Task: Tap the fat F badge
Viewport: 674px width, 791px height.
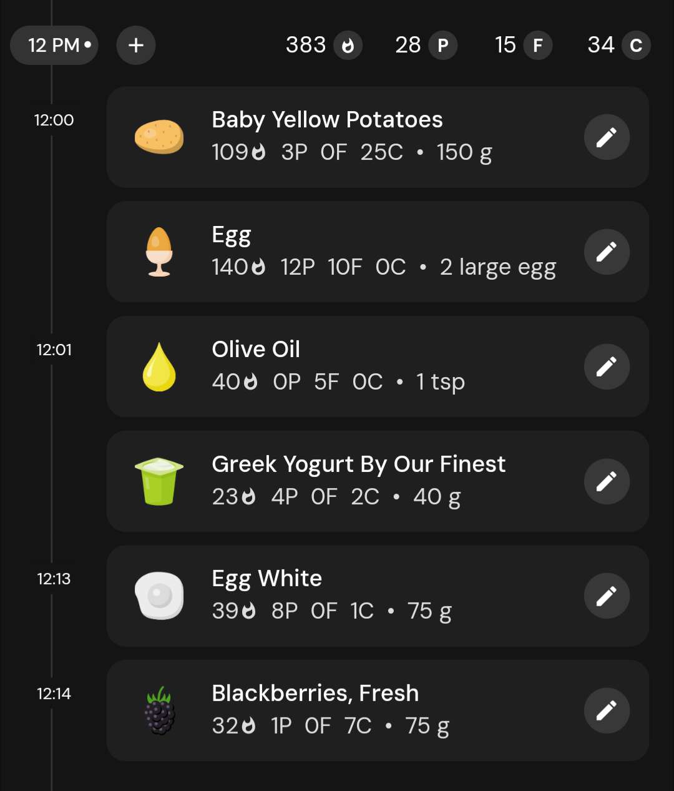Action: 538,46
